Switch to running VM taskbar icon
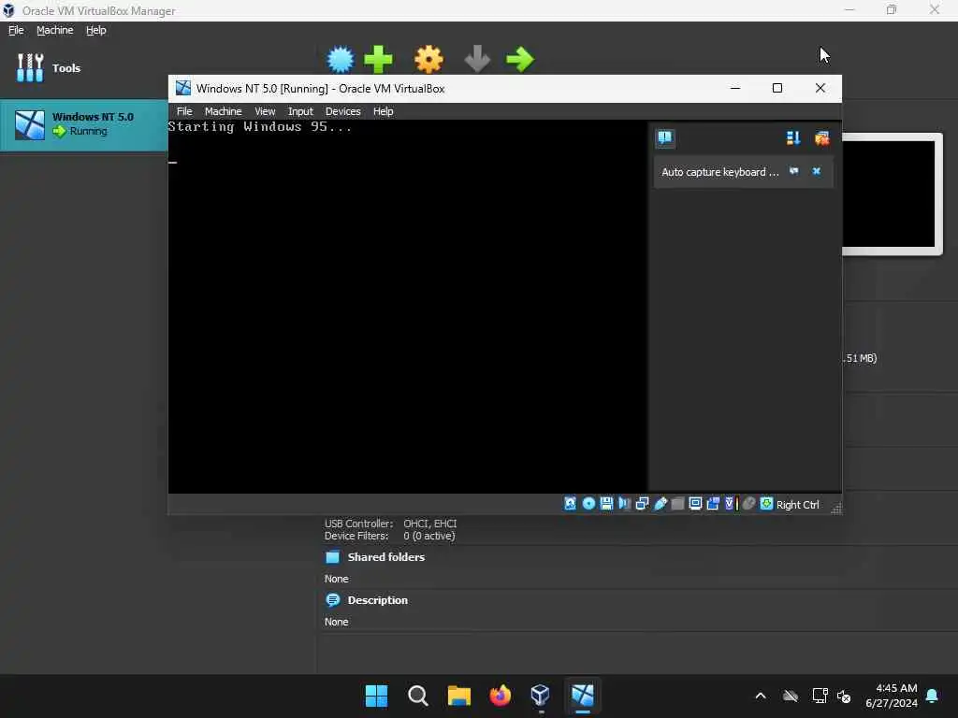Image resolution: width=958 pixels, height=718 pixels. [582, 696]
